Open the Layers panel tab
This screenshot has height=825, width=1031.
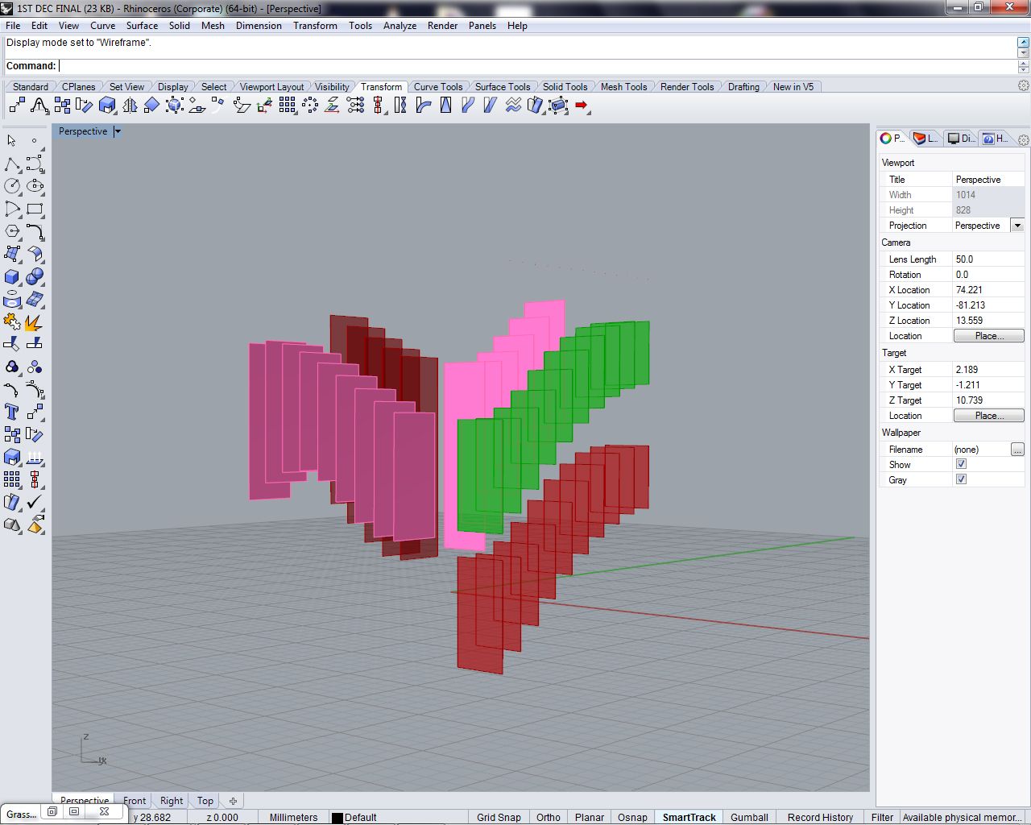point(925,138)
